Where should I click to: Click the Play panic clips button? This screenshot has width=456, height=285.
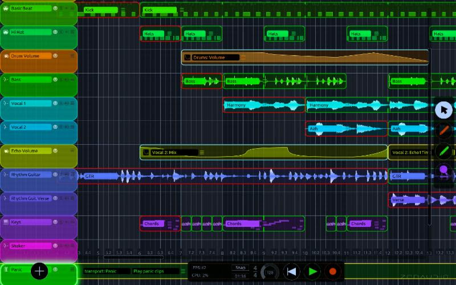tap(155, 271)
